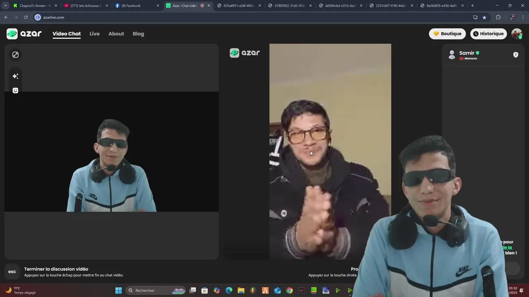This screenshot has height=297, width=529.
Task: Click the avatar icon next to Samir's name
Action: point(452,54)
